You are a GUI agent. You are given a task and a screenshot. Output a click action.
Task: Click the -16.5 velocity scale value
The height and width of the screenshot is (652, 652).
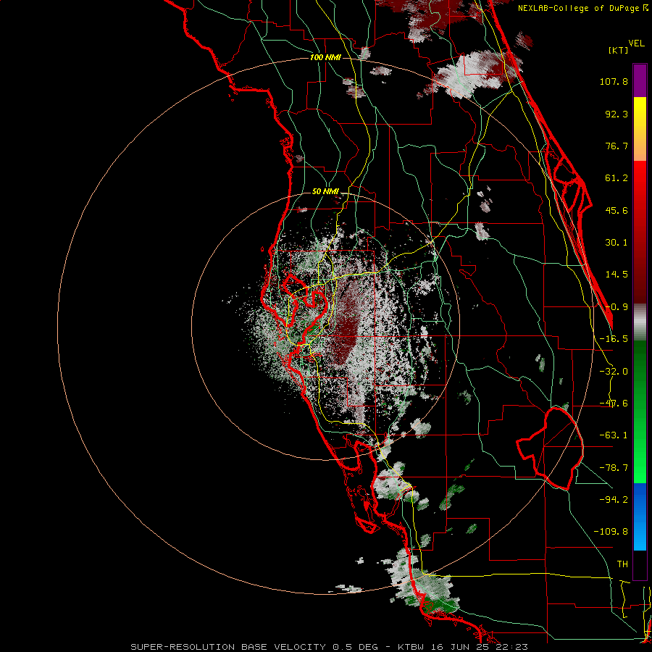pos(614,339)
